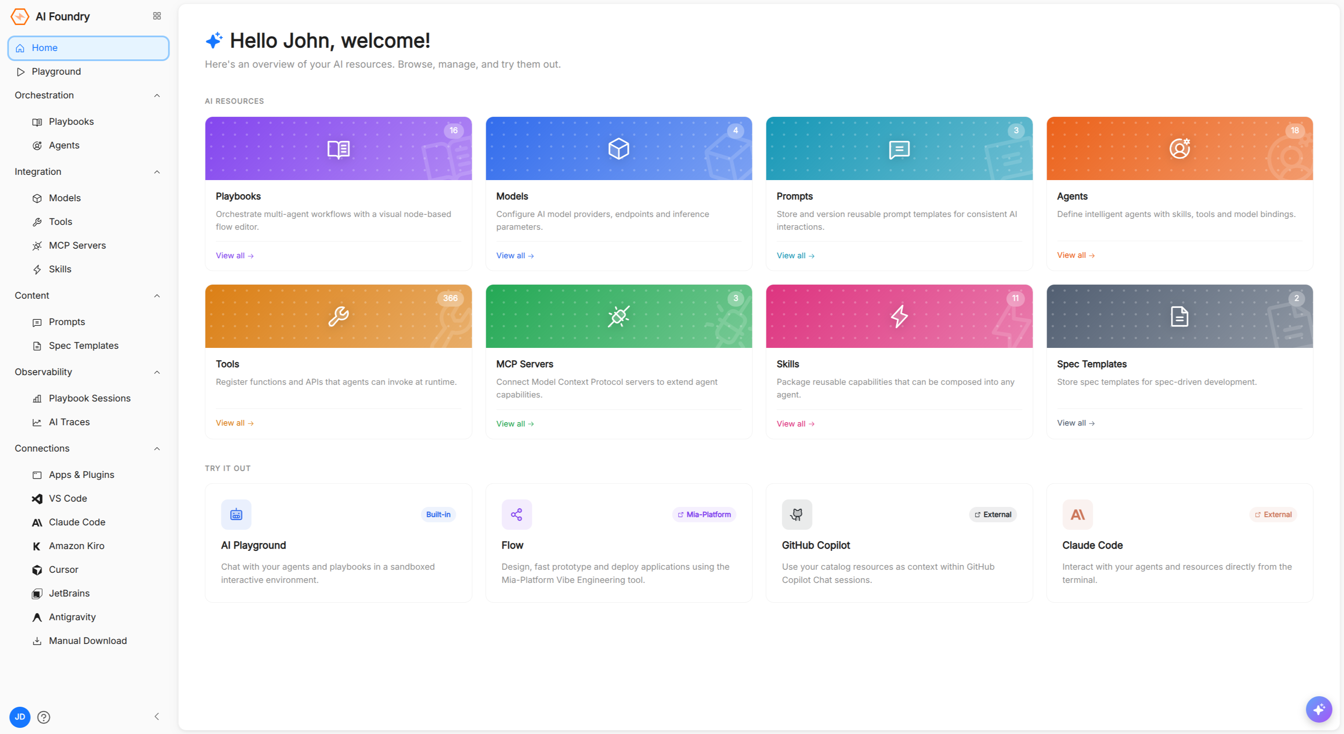Click the Agents icon in sidebar
The height and width of the screenshot is (734, 1344).
(x=37, y=145)
